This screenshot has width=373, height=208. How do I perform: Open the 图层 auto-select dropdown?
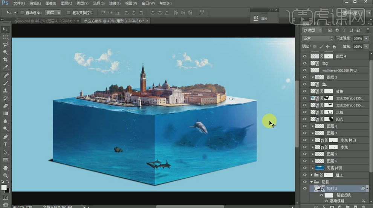coord(52,12)
